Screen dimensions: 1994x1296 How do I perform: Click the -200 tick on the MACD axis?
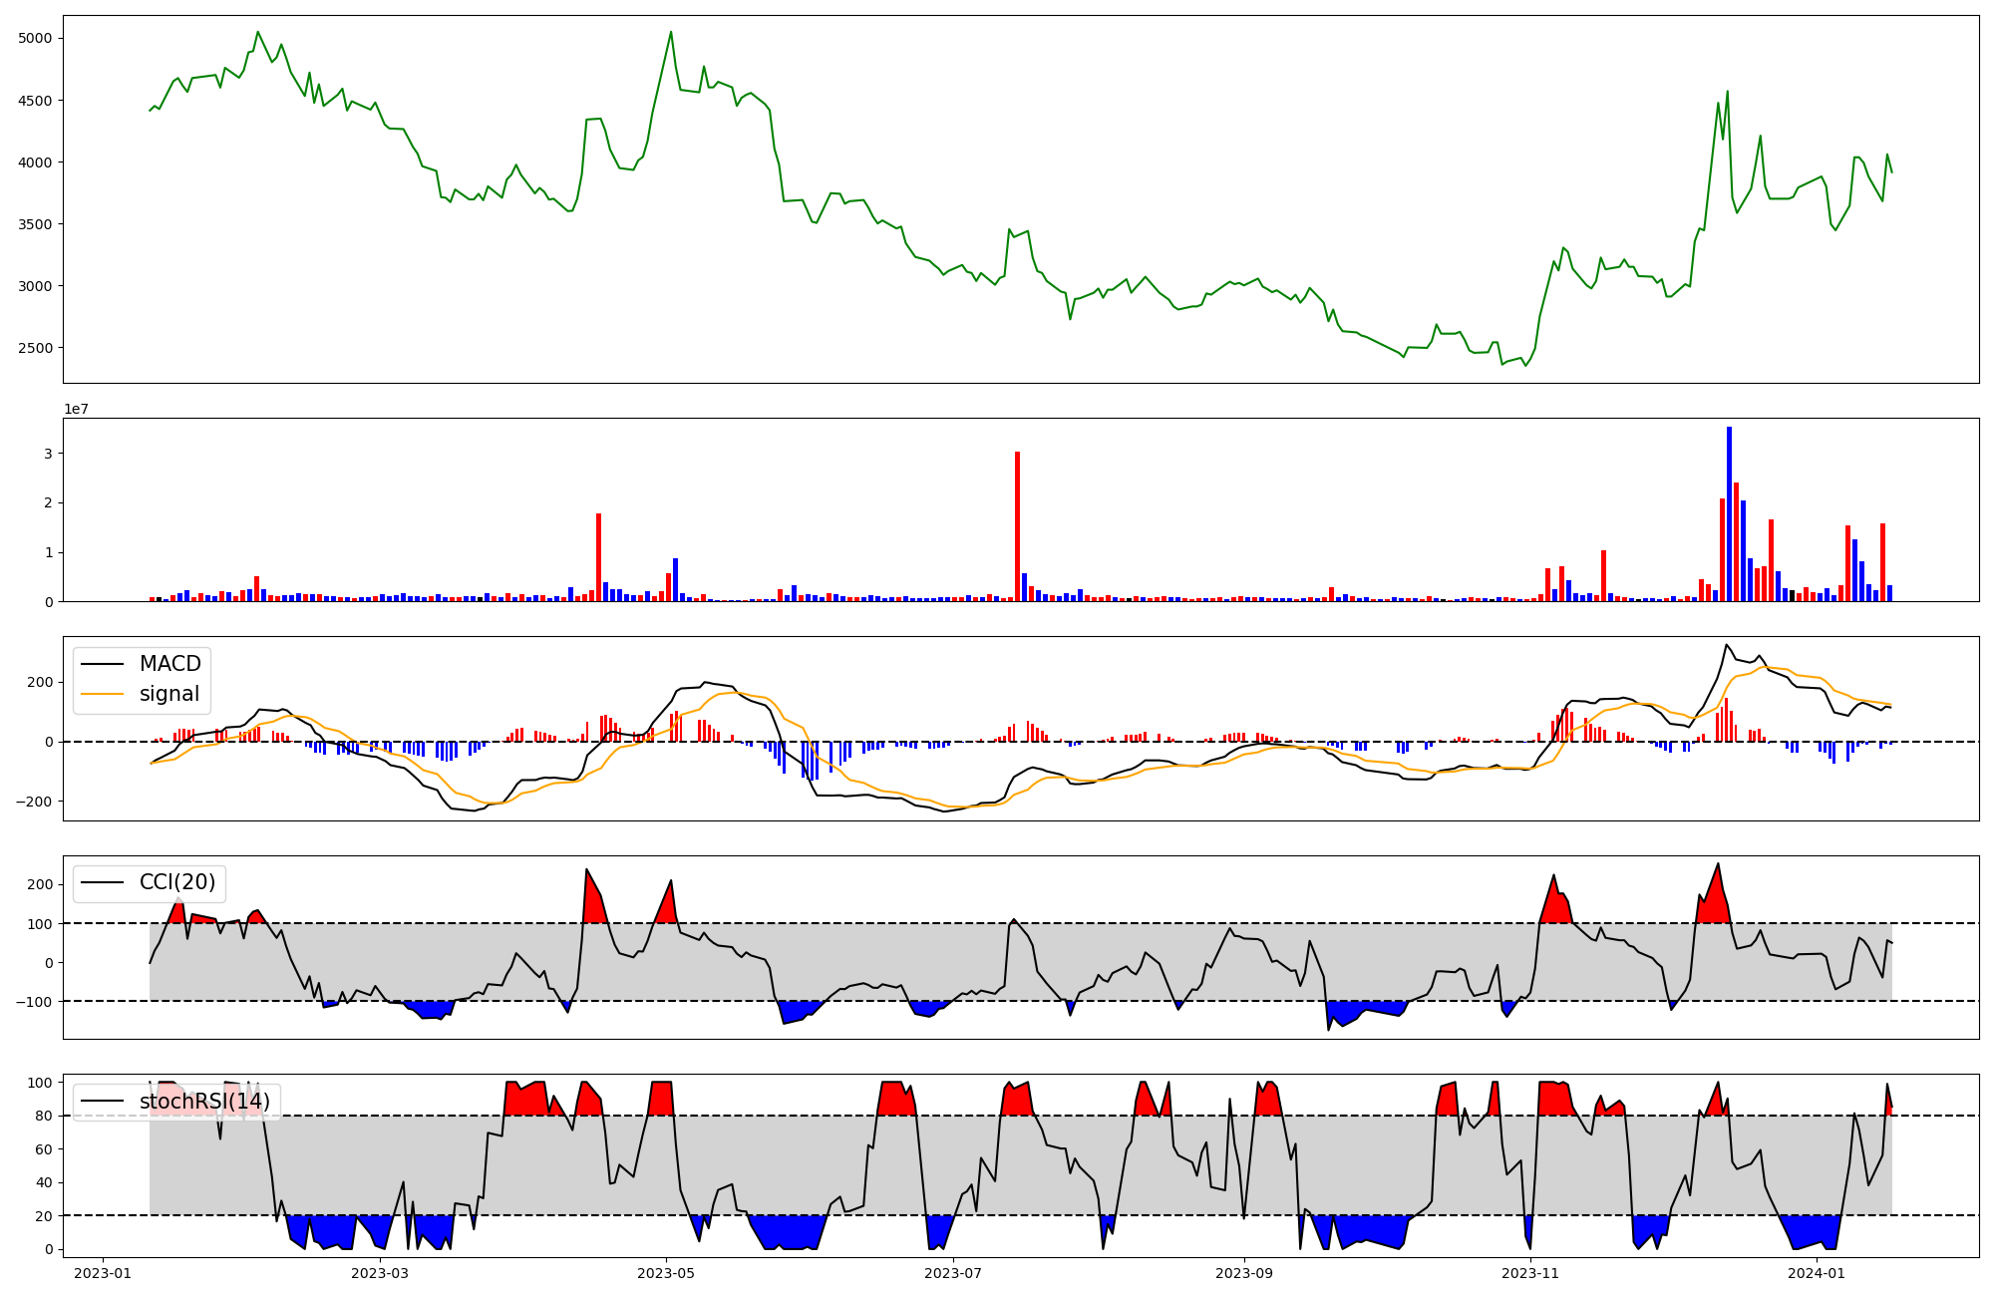point(34,802)
